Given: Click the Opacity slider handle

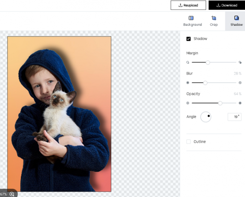Looking at the screenshot, I should point(220,103).
